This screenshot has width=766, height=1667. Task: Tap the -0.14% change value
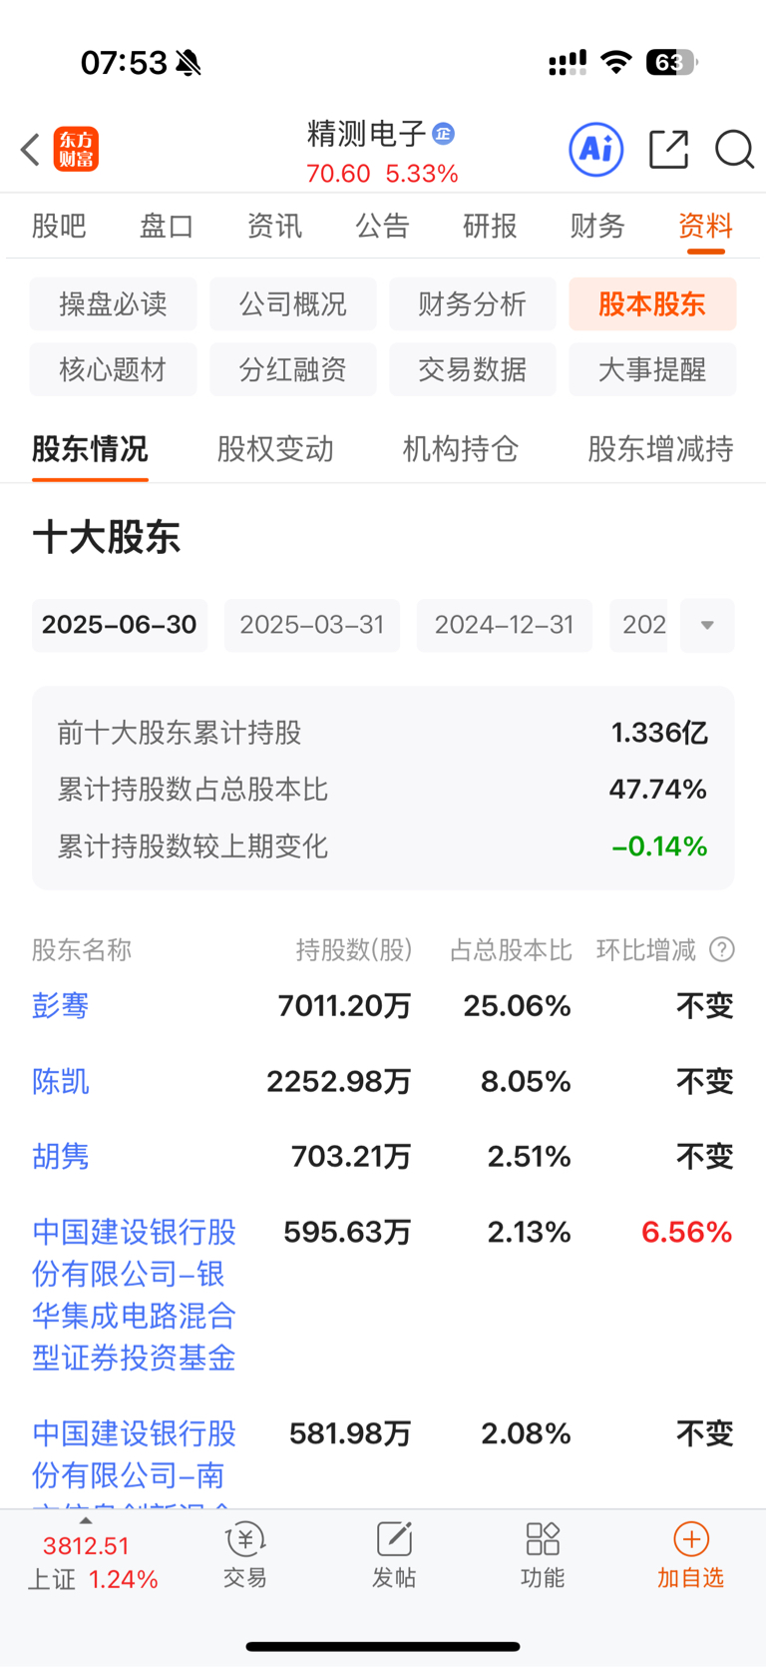pos(659,846)
